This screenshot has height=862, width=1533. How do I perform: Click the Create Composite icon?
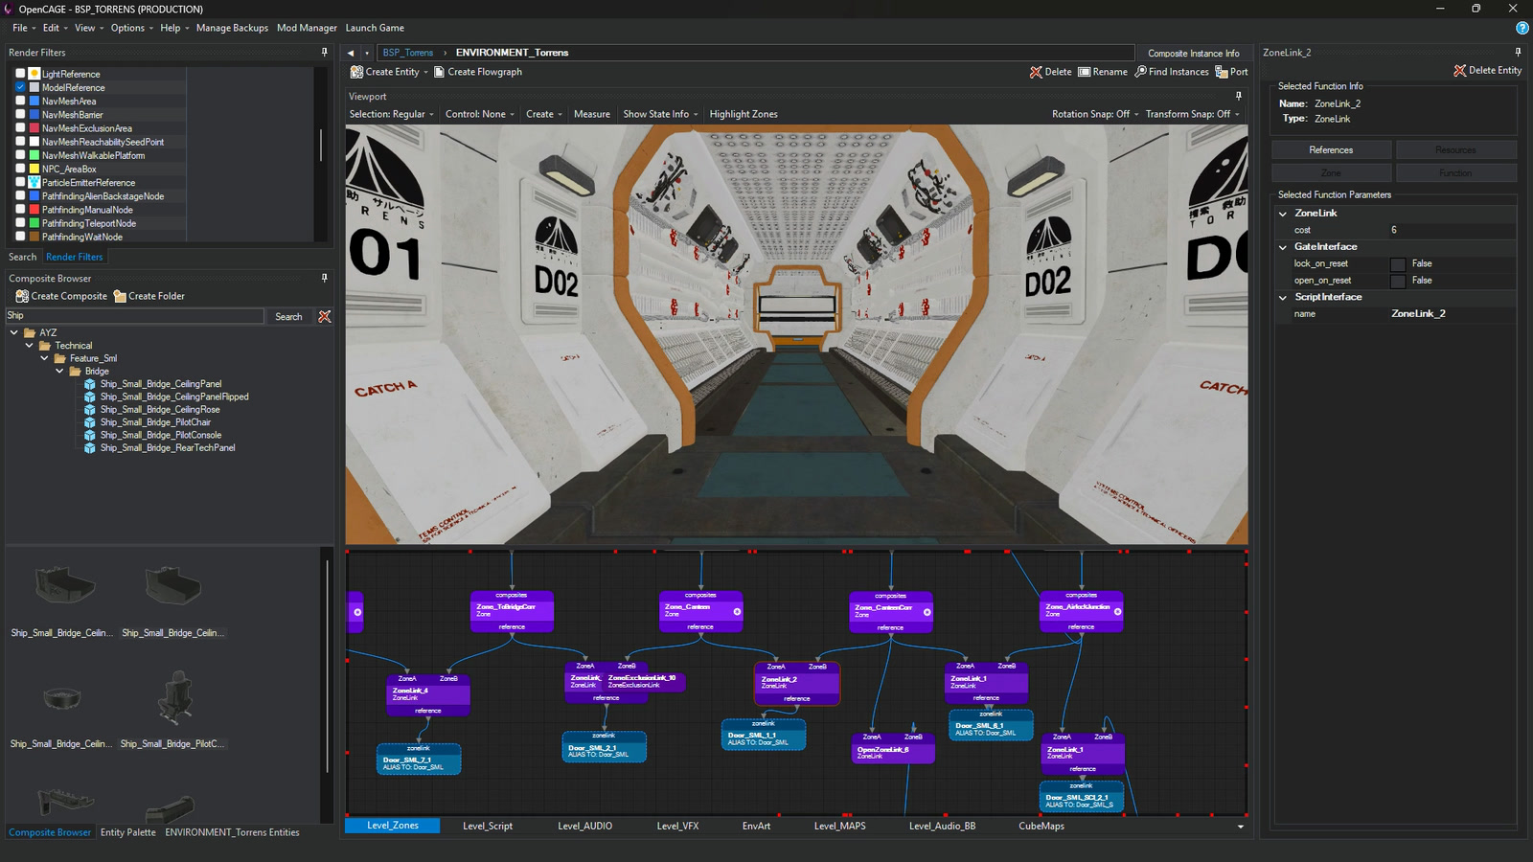[x=22, y=296]
